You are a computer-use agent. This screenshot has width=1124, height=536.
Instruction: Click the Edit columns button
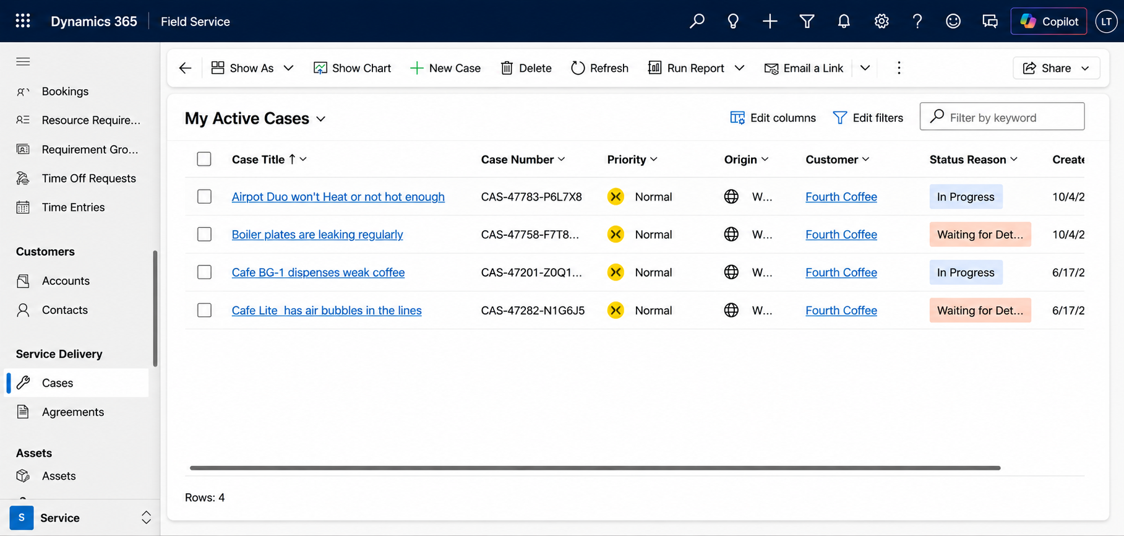(x=773, y=118)
